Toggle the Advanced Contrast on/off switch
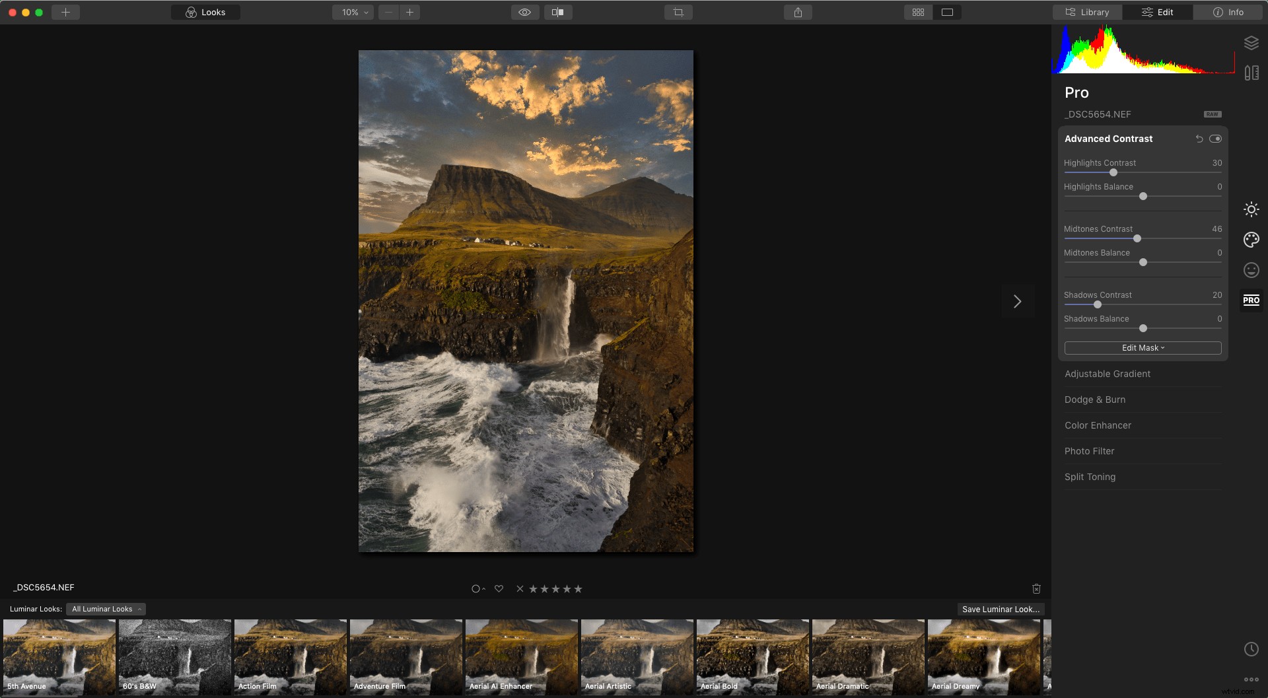The image size is (1268, 698). coord(1217,139)
